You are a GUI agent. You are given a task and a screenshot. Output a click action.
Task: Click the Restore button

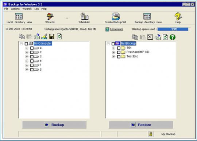[x=141, y=125]
